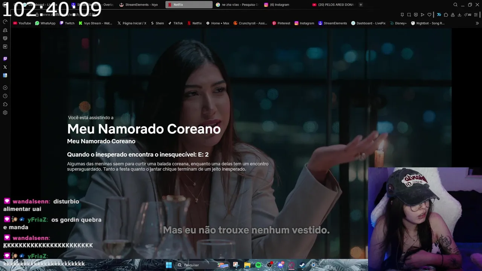The image size is (482, 271).
Task: Open File Explorer from the taskbar
Action: coord(247,265)
